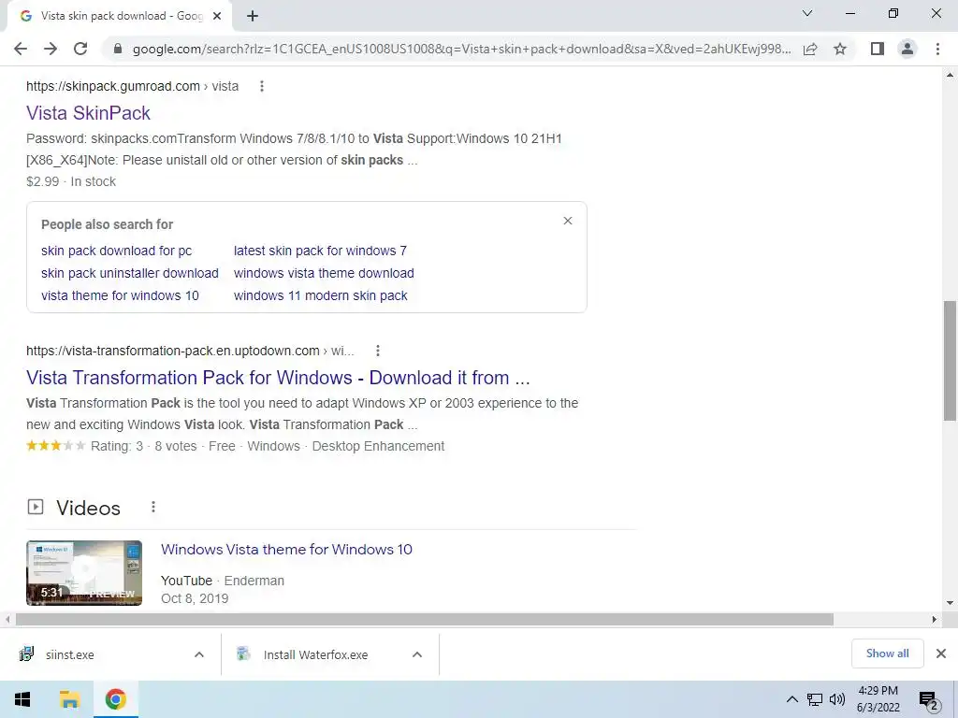Screen dimensions: 958x718
Task: View site information via padlock icon
Action: pyautogui.click(x=118, y=49)
